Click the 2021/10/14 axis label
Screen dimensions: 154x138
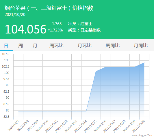80,126
